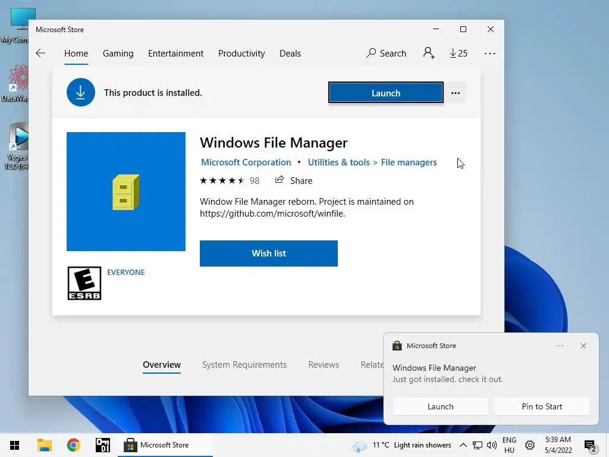609x457 pixels.
Task: Click the Microsoft Store taskbar button
Action: point(165,445)
